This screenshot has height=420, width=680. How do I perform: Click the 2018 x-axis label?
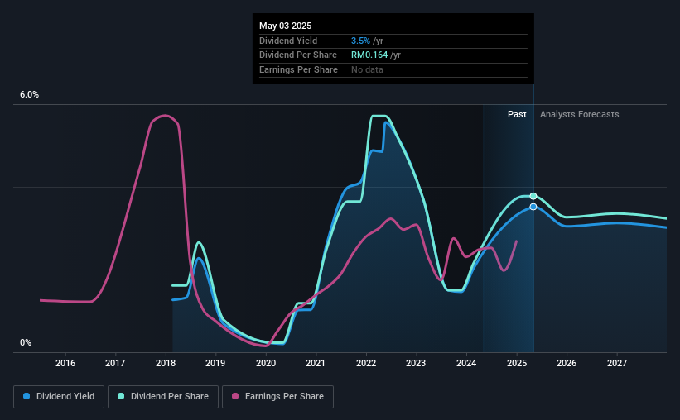(165, 363)
